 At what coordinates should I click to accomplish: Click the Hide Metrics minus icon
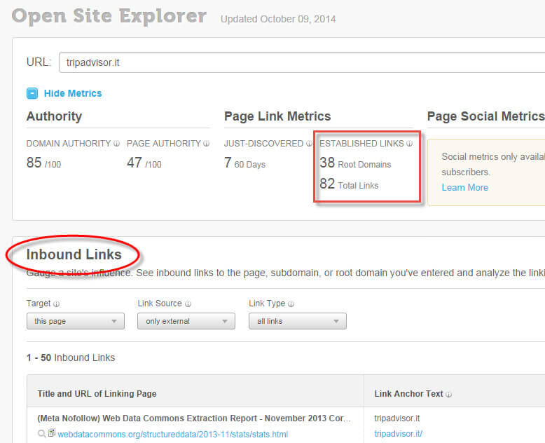[32, 93]
